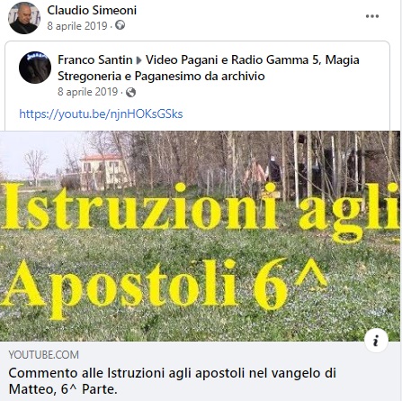Screen dimensions: 402x401
Task: Click the house shown in the video thumbnail
Action: [103, 171]
